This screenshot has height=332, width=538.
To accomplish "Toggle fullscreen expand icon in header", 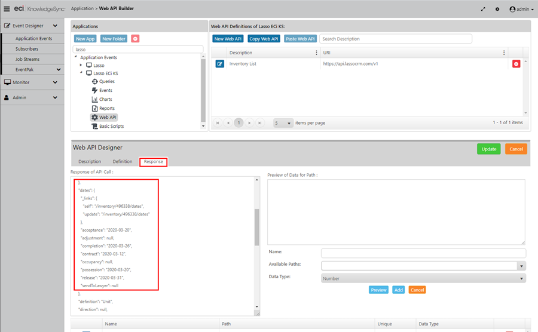I will tap(483, 9).
